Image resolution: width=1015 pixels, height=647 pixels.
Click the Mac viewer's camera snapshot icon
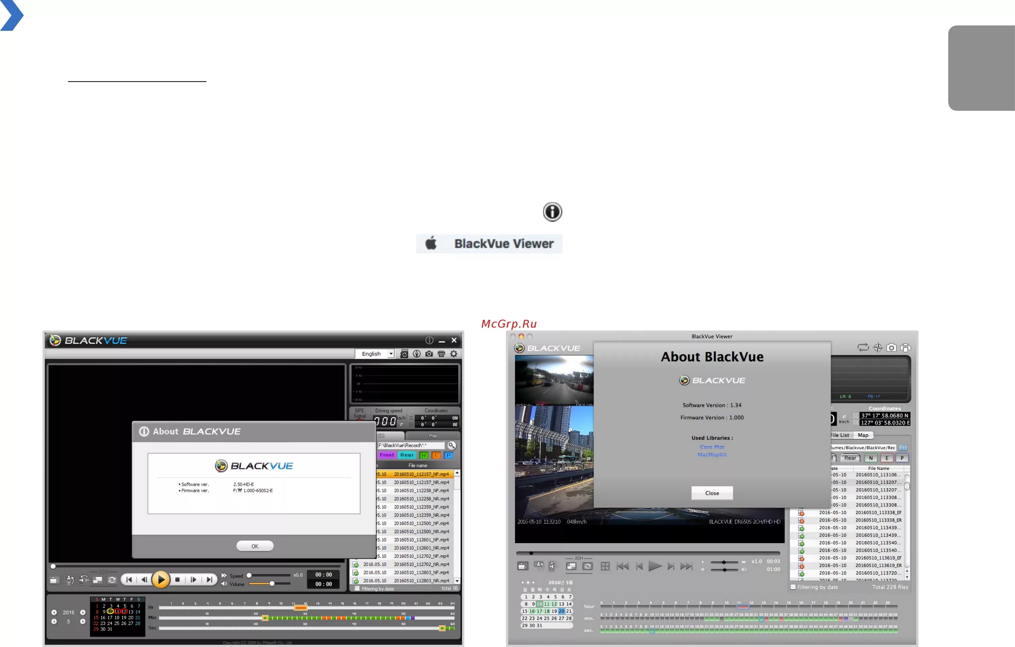point(891,348)
